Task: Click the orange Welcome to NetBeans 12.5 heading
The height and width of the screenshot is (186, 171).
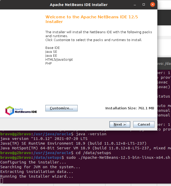Action: point(92,19)
